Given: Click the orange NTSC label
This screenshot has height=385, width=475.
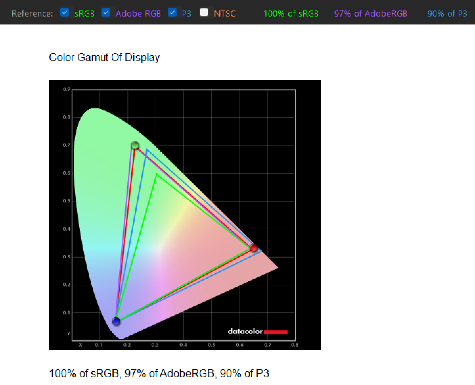Looking at the screenshot, I should (x=225, y=14).
